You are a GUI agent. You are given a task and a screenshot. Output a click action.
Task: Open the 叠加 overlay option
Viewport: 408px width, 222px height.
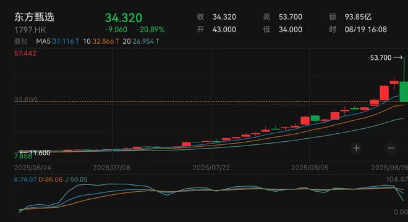21,41
